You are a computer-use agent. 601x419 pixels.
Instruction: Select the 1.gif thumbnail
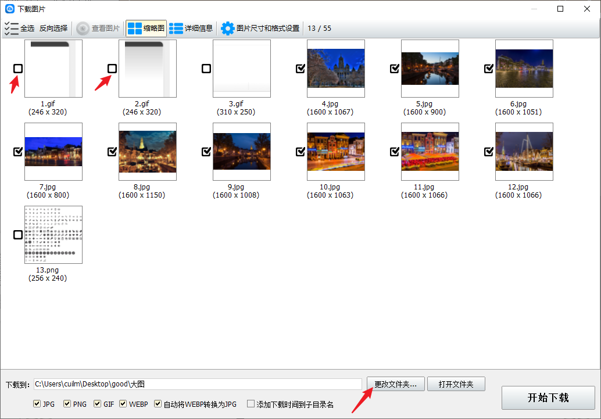click(53, 69)
